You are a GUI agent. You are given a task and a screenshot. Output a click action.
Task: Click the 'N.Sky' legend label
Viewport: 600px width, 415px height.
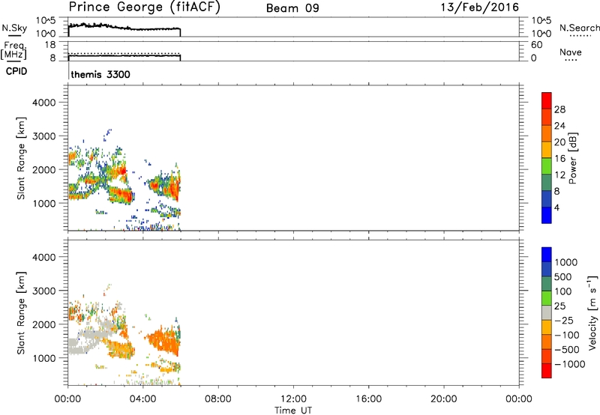14,28
